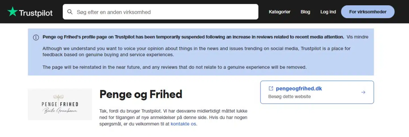Click the magnifying glass search icon
This screenshot has width=409, height=137.
point(70,12)
